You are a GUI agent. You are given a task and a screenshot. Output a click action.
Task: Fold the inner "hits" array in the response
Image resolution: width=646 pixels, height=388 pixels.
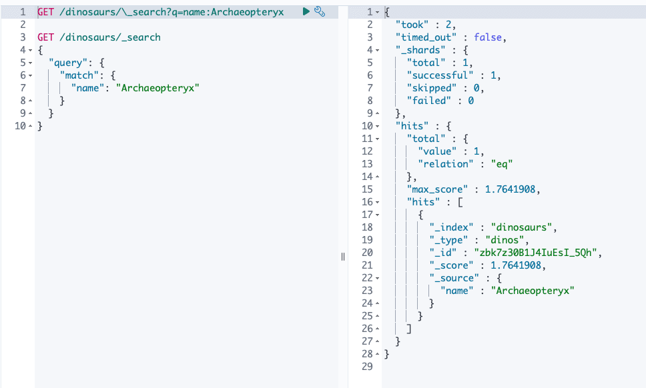coord(378,202)
